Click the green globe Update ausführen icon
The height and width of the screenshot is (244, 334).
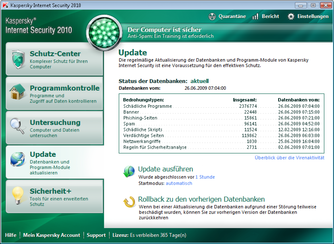coord(129,171)
